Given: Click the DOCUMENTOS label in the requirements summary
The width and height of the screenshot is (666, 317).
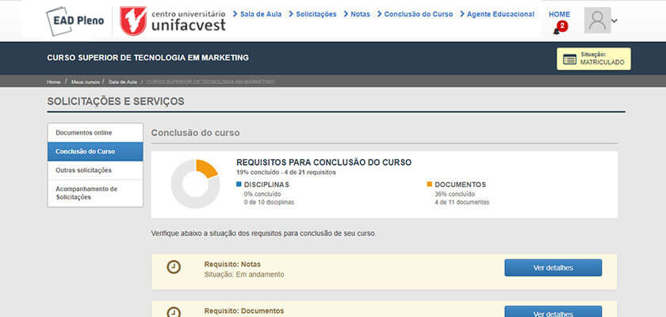Looking at the screenshot, I should click(x=461, y=185).
